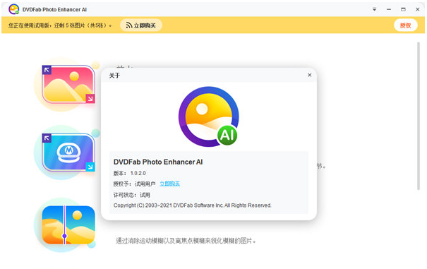
Task: Minimize the DVDFab window
Action: tap(389, 9)
